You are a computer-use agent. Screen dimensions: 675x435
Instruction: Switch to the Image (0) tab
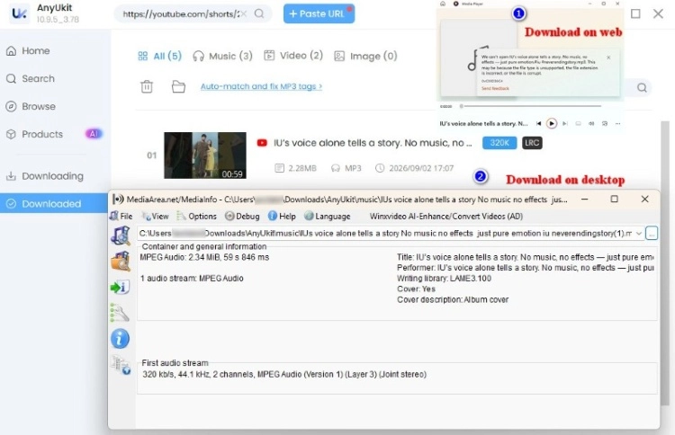click(x=365, y=56)
